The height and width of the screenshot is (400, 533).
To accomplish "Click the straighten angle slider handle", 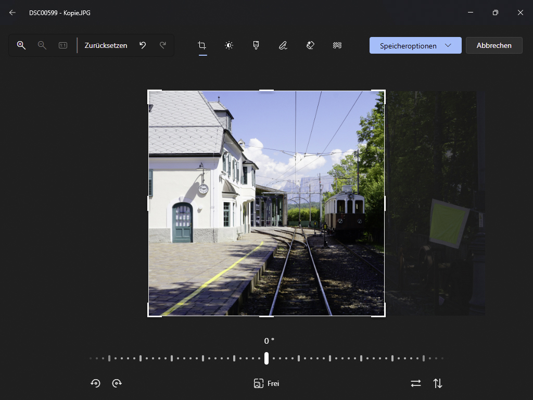I will [266, 358].
